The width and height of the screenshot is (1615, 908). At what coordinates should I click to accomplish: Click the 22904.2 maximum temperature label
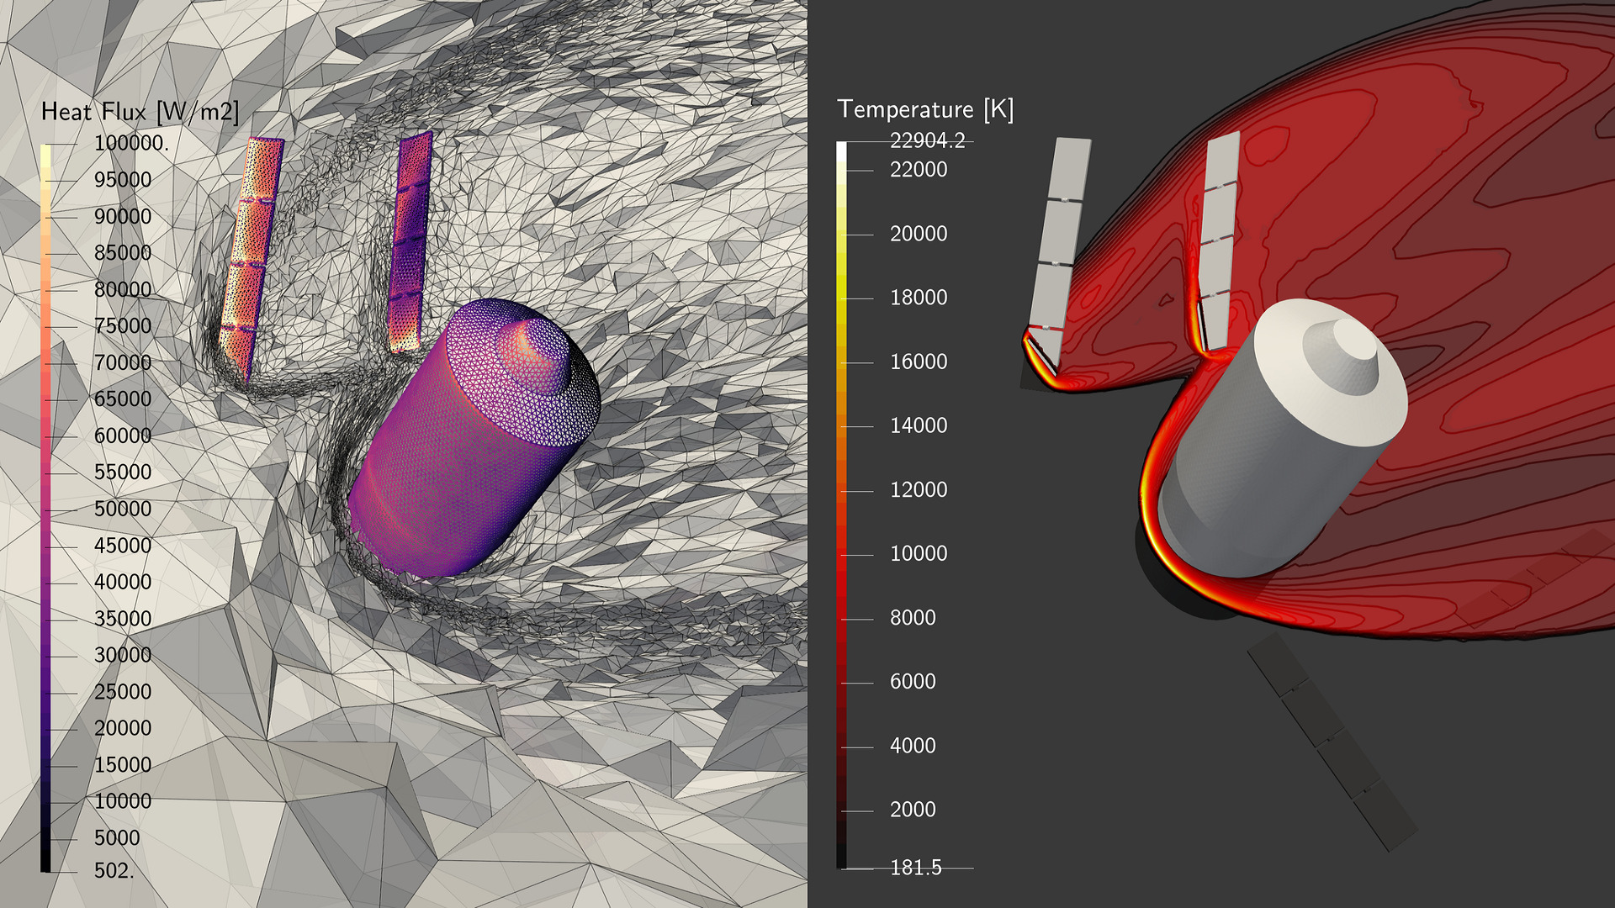click(927, 140)
